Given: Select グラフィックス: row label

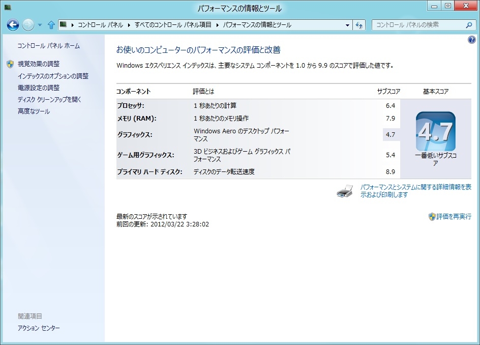Looking at the screenshot, I should [135, 134].
